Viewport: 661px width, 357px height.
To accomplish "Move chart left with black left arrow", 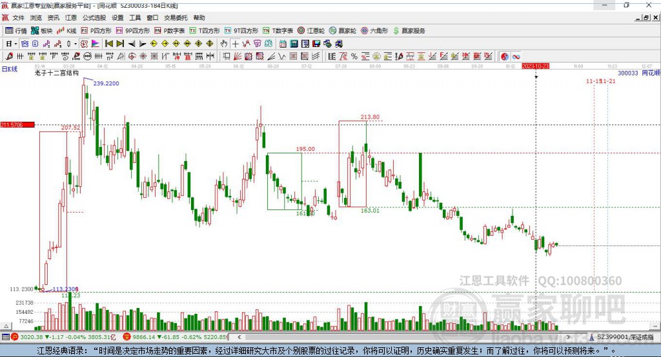I will pos(132,44).
